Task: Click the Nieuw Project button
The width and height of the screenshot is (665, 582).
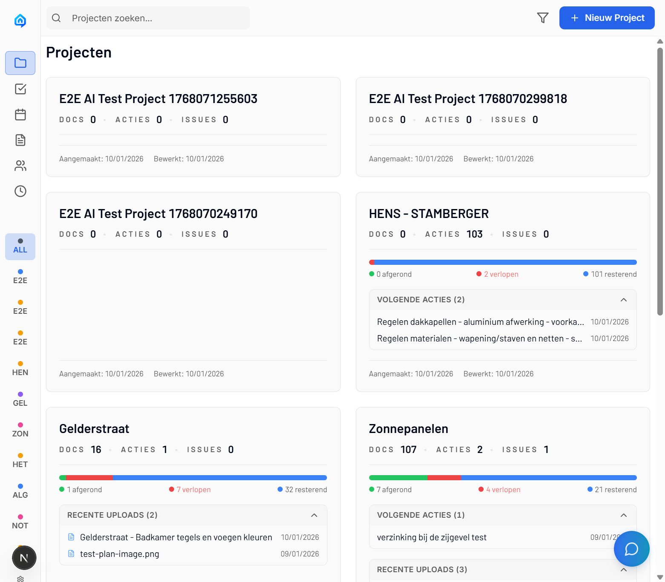Action: pyautogui.click(x=607, y=18)
